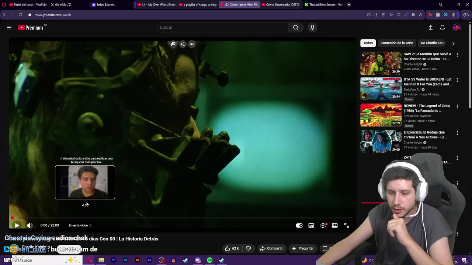This screenshot has height=265, width=472.
Task: Open OBS Studio from the taskbar
Action: pyautogui.click(x=162, y=260)
